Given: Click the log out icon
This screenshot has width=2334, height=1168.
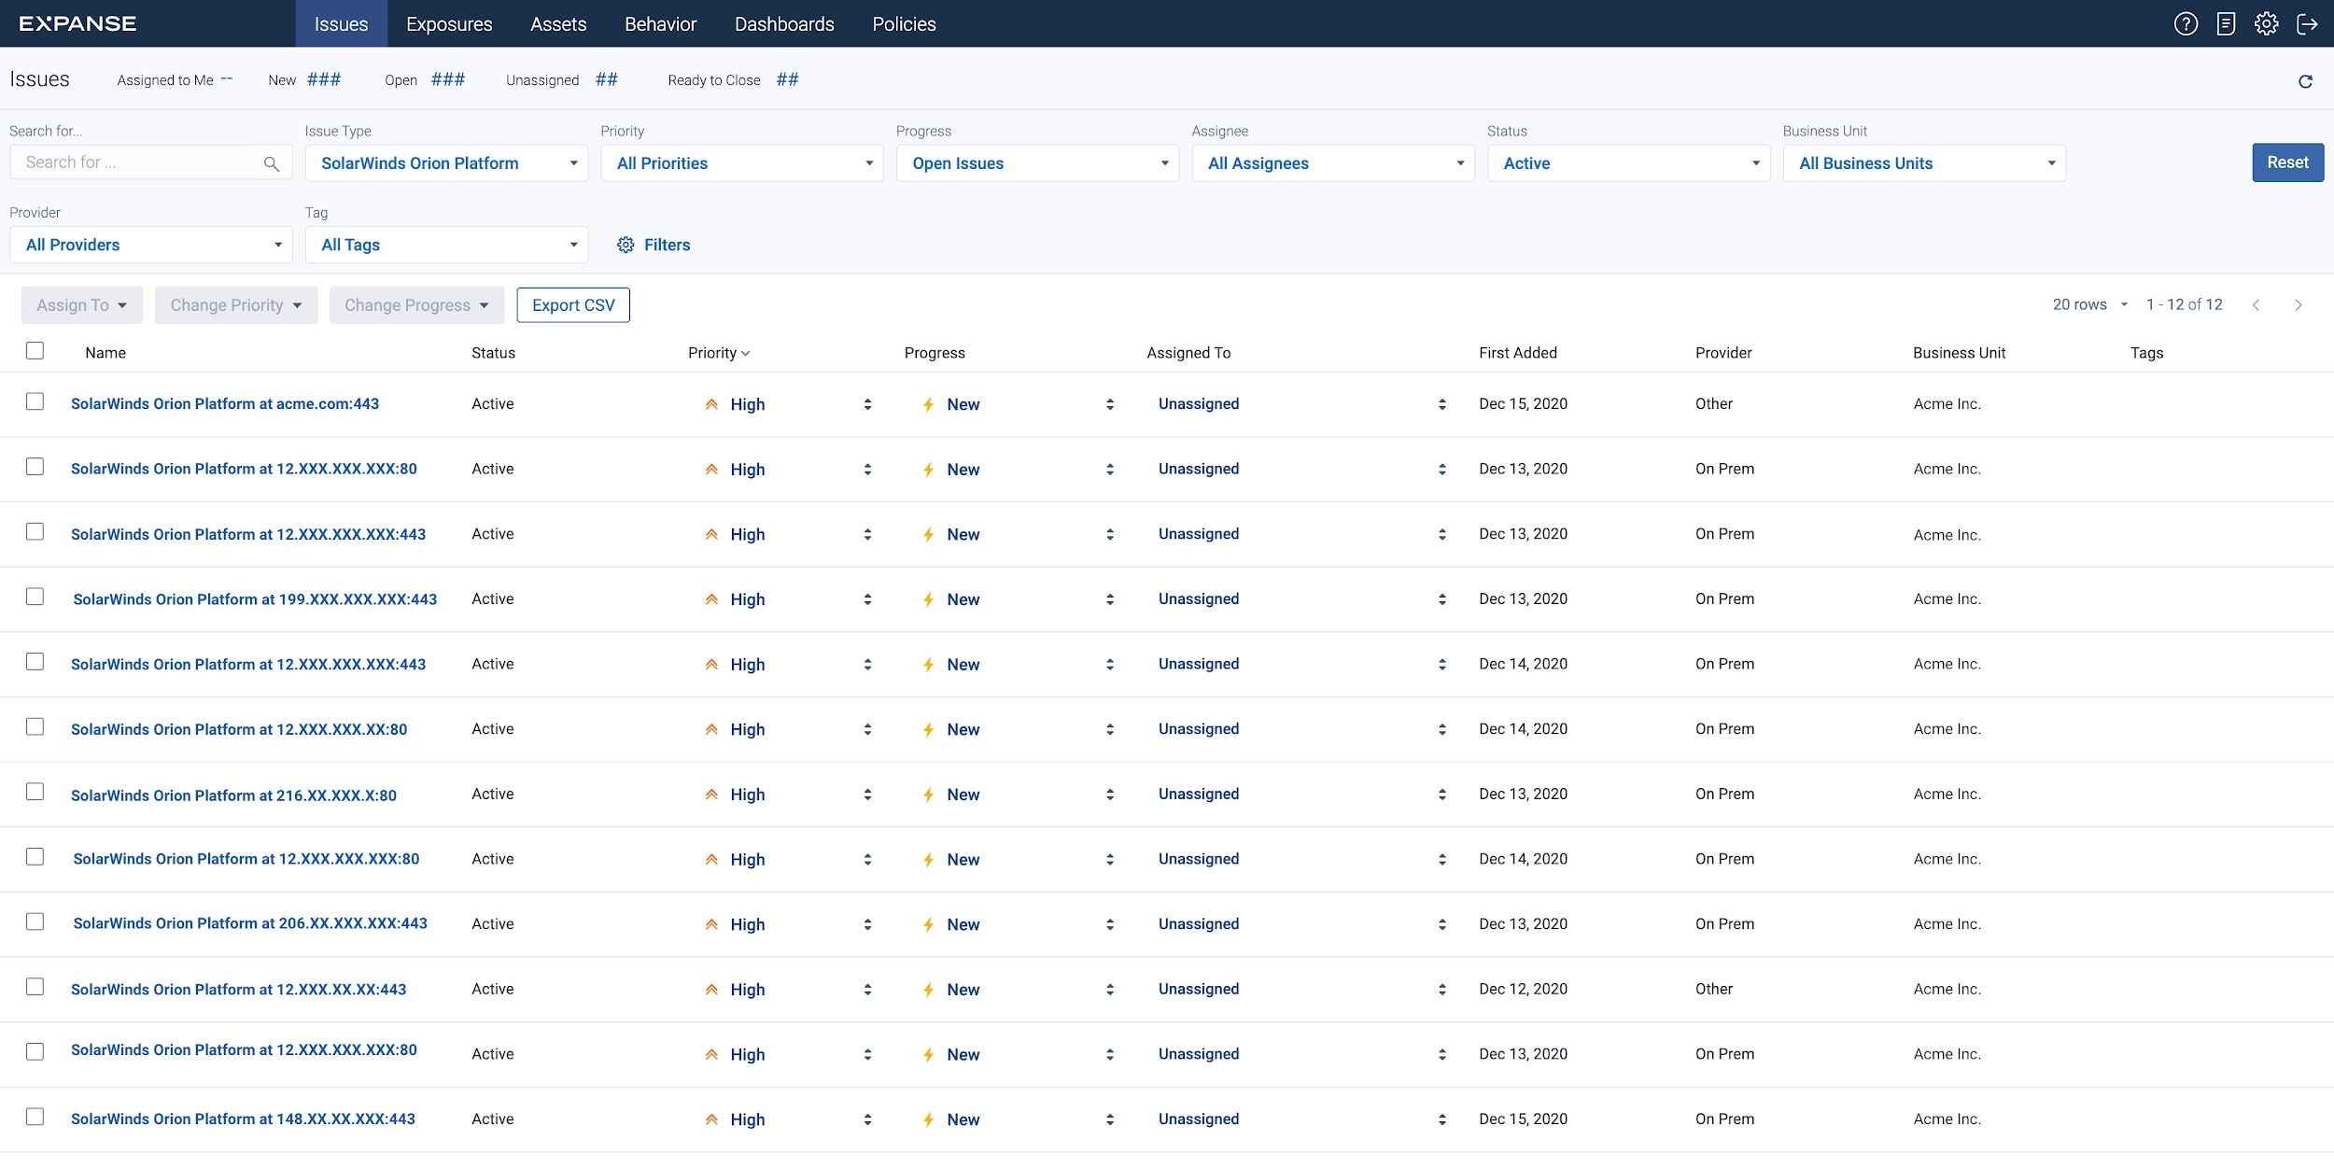Looking at the screenshot, I should tap(2307, 24).
